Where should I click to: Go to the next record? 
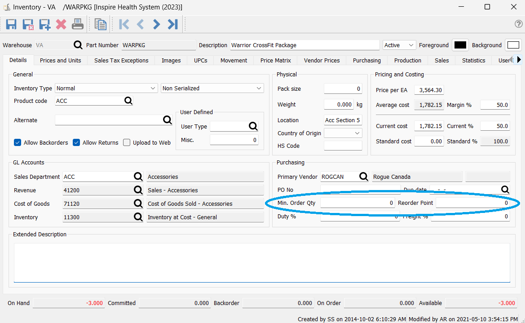(156, 24)
